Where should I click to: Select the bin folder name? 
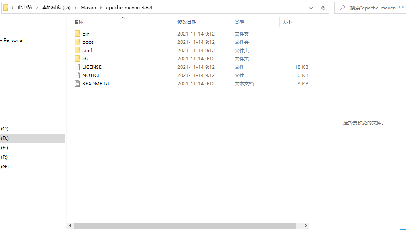pyautogui.click(x=86, y=34)
